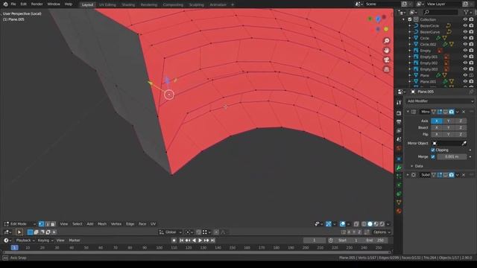This screenshot has height=268, width=477.
Task: Select face select mode icon
Action: (x=53, y=224)
